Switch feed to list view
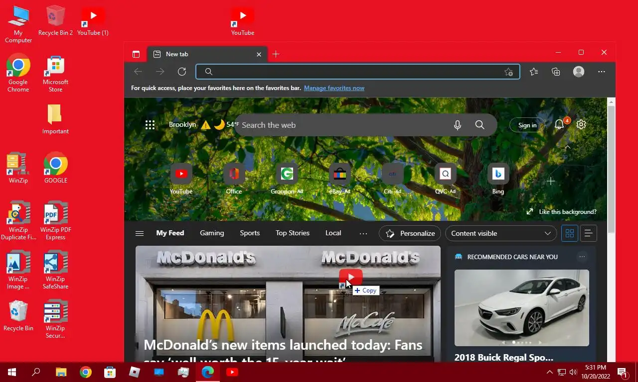 point(588,233)
